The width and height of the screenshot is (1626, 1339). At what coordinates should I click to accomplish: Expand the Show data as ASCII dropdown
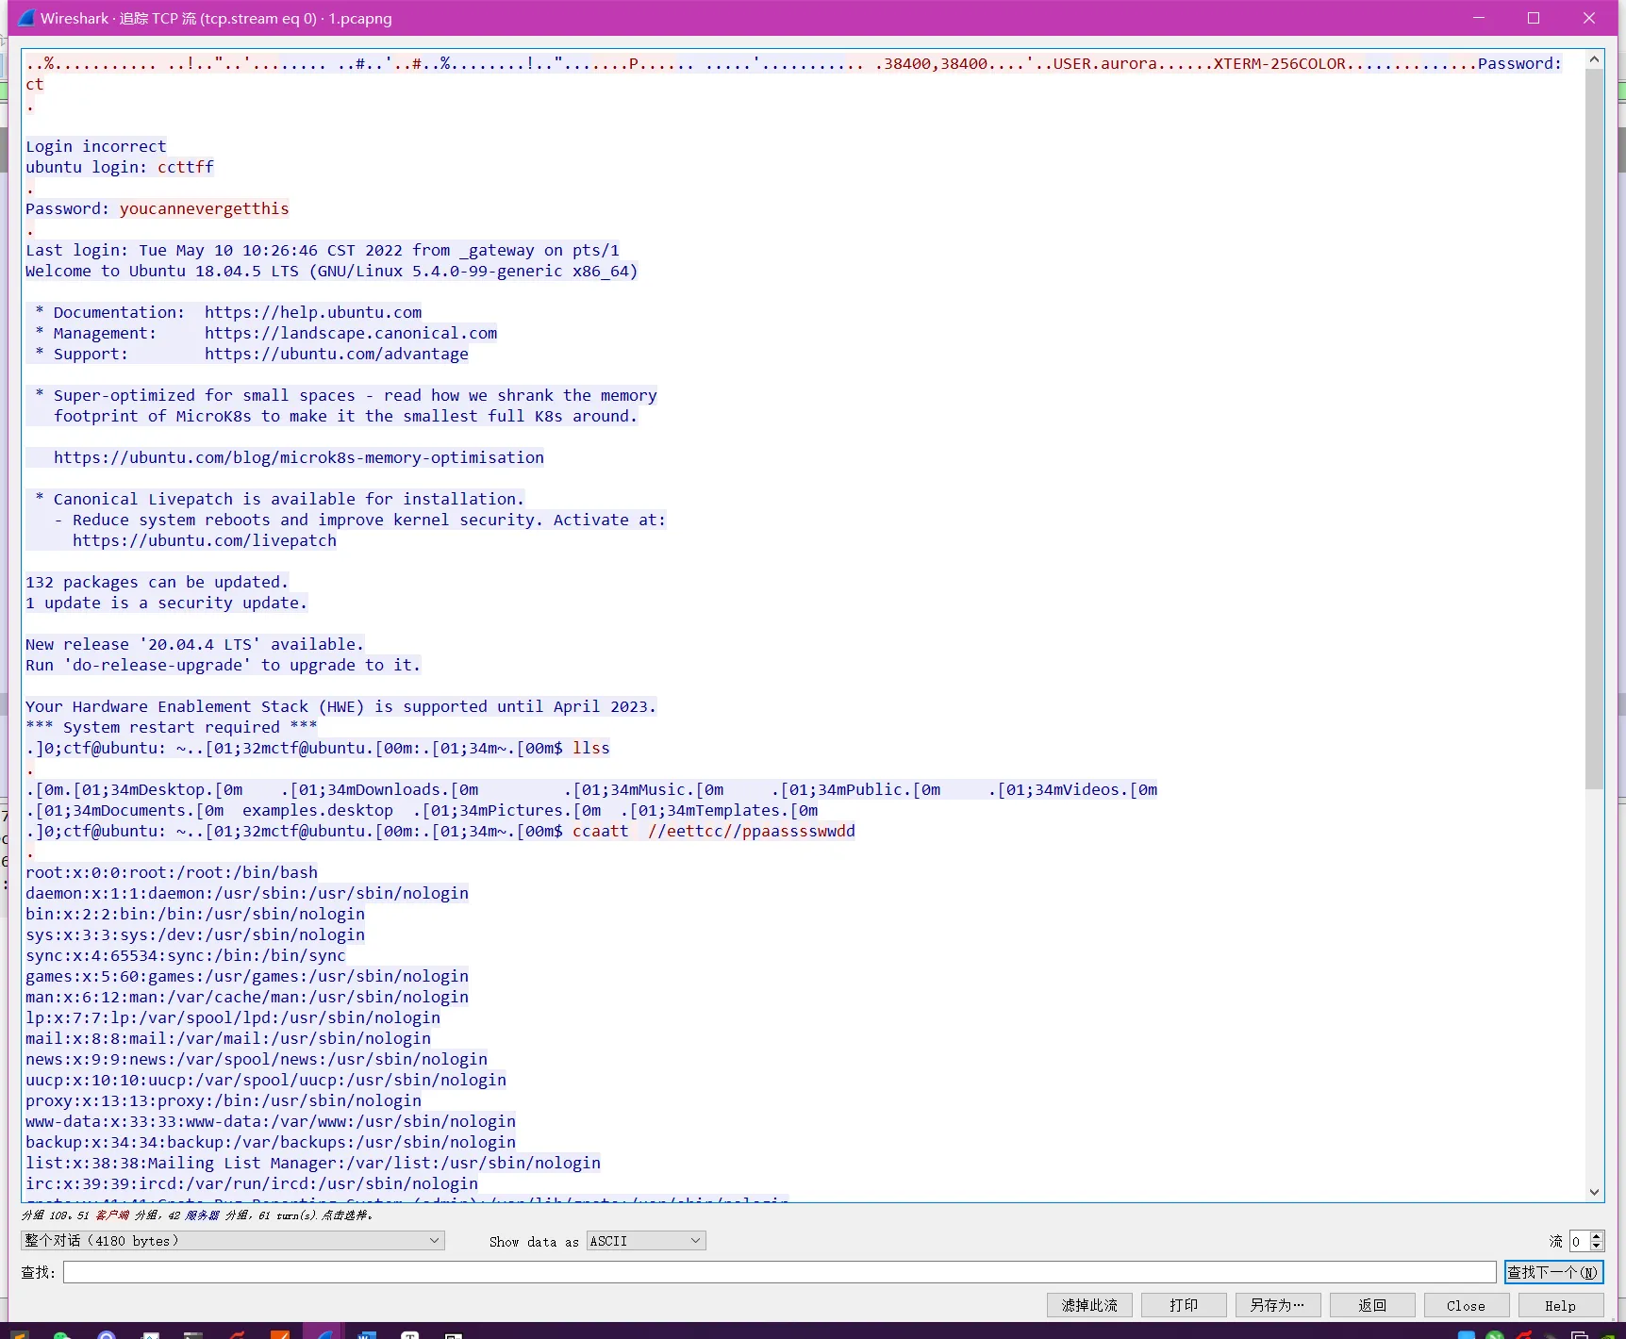(x=645, y=1241)
